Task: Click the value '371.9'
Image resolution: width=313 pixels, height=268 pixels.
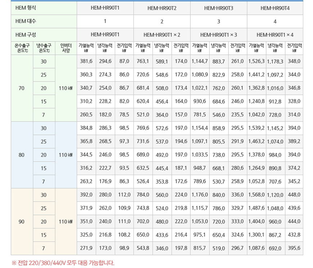Action: click(x=86, y=208)
